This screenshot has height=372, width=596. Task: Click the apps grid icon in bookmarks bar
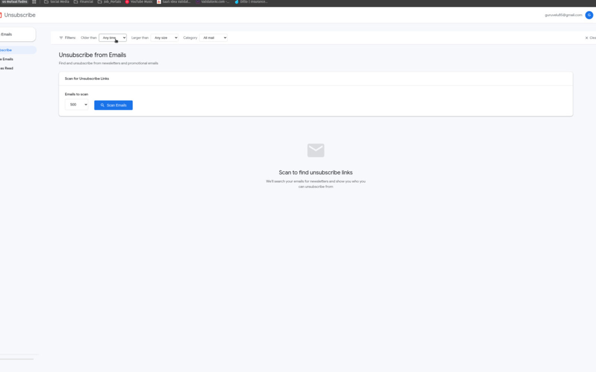(x=34, y=2)
